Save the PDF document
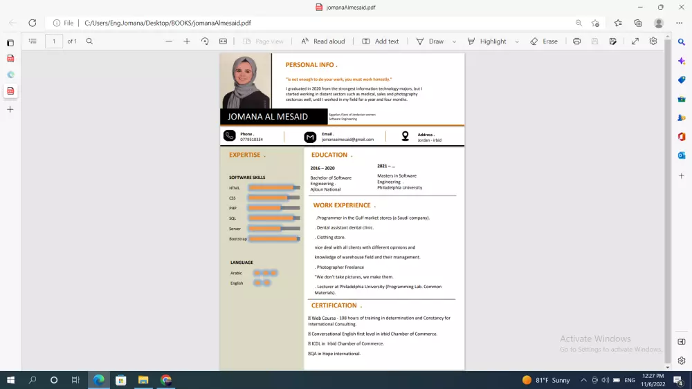 (595, 41)
